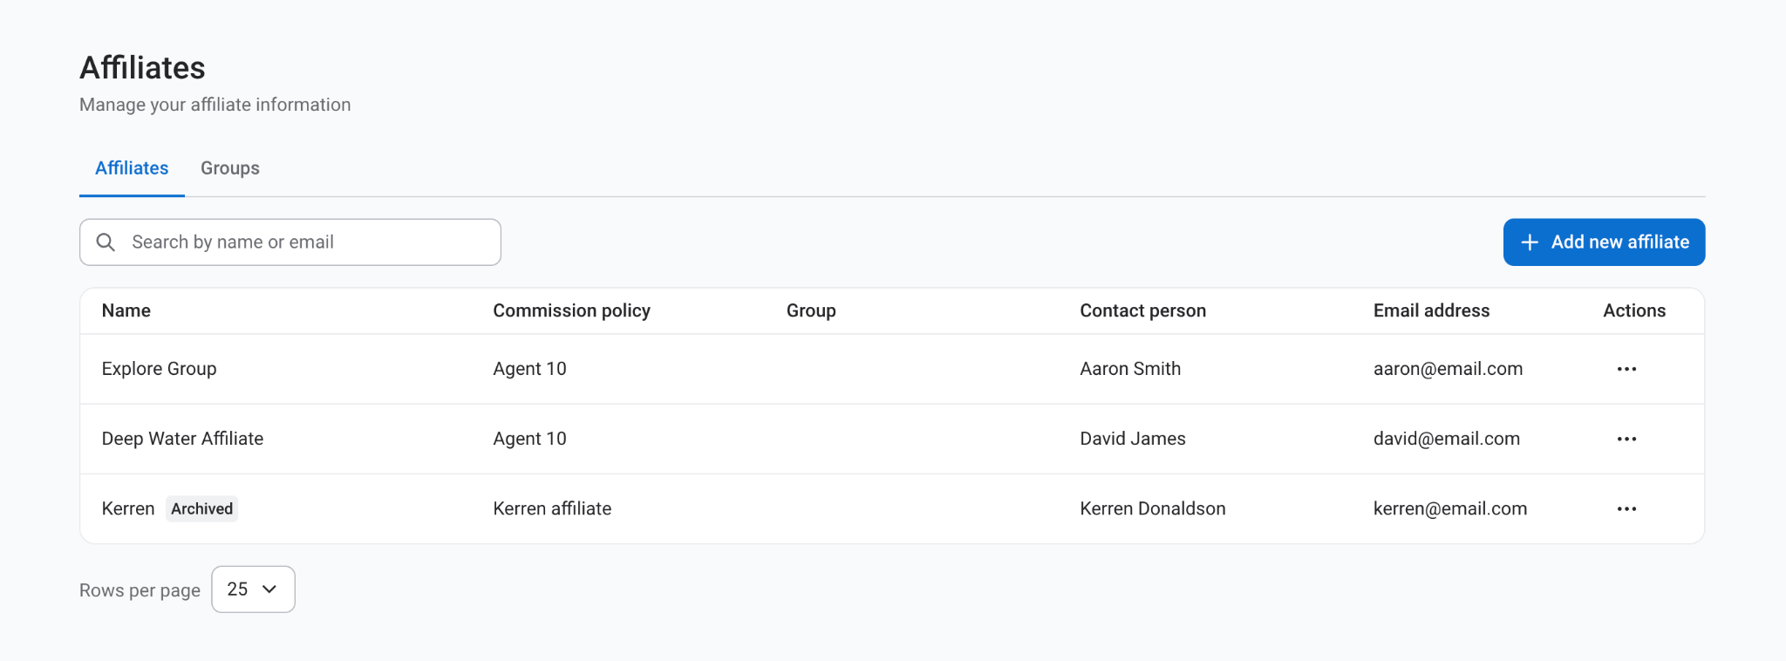Select the kerren@email.com email address
This screenshot has height=661, width=1786.
[x=1449, y=508]
